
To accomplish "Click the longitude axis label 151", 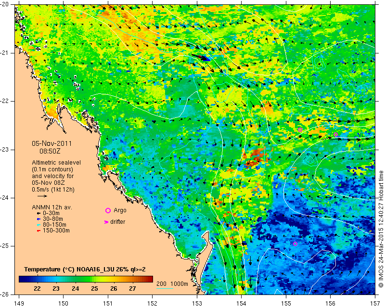I will pos(108,304).
